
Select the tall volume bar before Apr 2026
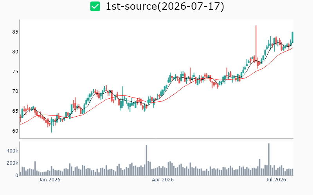coord(146,160)
